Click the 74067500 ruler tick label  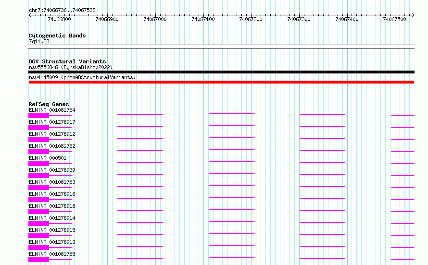pos(394,19)
